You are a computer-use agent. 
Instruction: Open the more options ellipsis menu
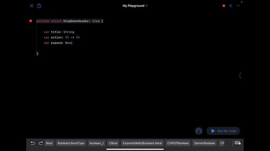238,6
